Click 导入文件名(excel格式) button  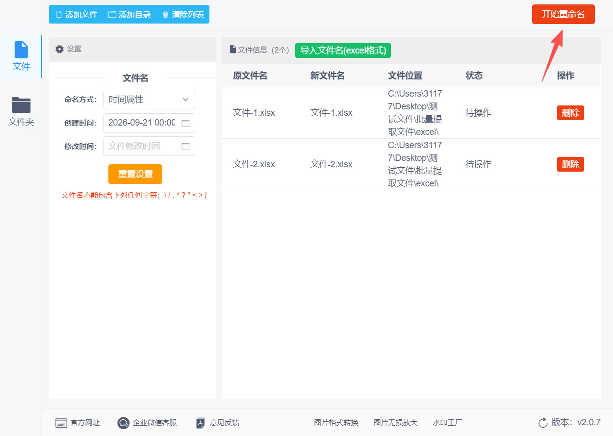pos(343,50)
